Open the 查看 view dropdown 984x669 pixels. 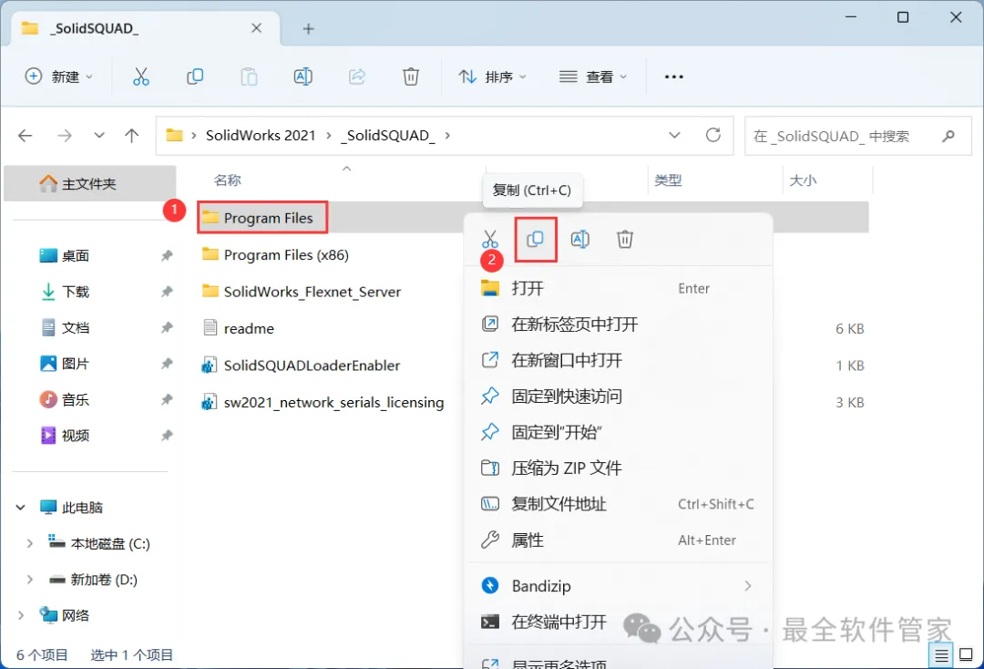593,77
